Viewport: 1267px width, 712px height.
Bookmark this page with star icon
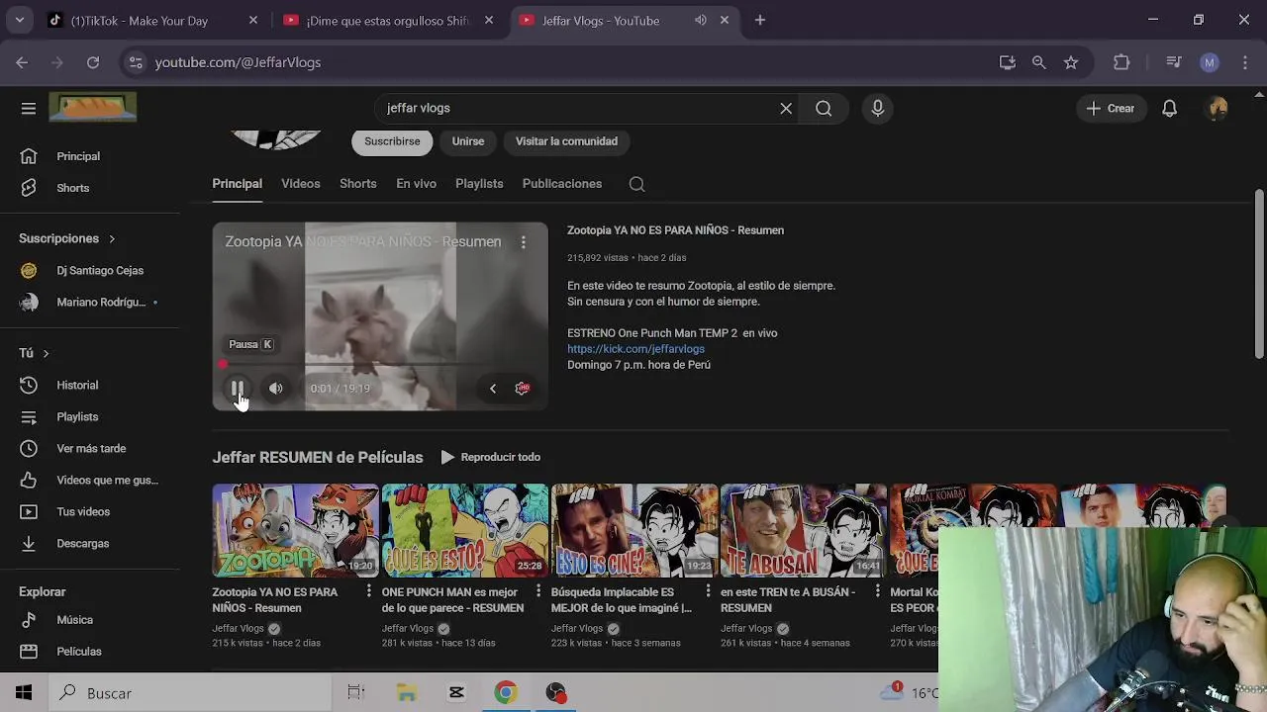[1071, 62]
